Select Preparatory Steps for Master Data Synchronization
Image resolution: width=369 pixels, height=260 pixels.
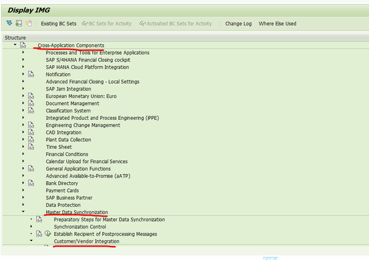click(109, 220)
